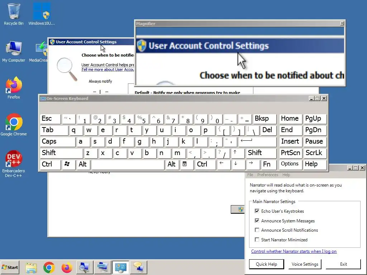Image resolution: width=367 pixels, height=275 pixels.
Task: Click the right arrow key on the On-Screen Keyboard
Action: coord(253,164)
